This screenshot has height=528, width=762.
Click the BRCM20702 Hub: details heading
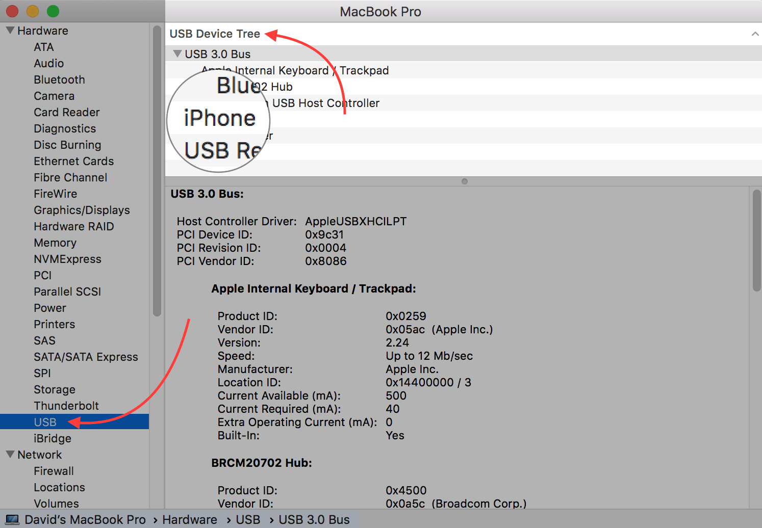(x=262, y=463)
